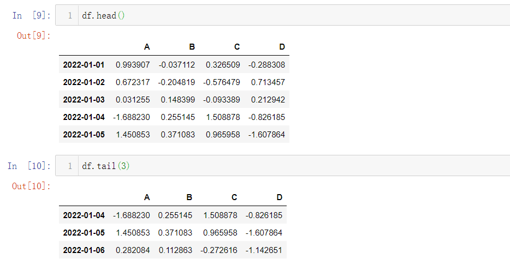Click the value -0.204819
The height and width of the screenshot is (265, 510).
[x=176, y=82]
